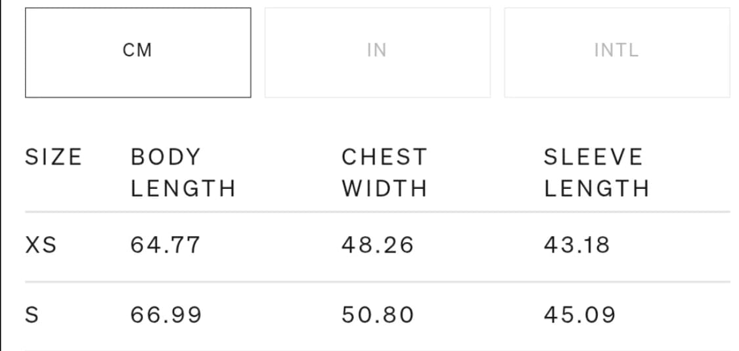Click the word SLEEVE in the header
Viewport: 739px width, 351px height.
click(x=593, y=157)
